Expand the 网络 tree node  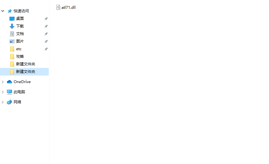(3, 102)
